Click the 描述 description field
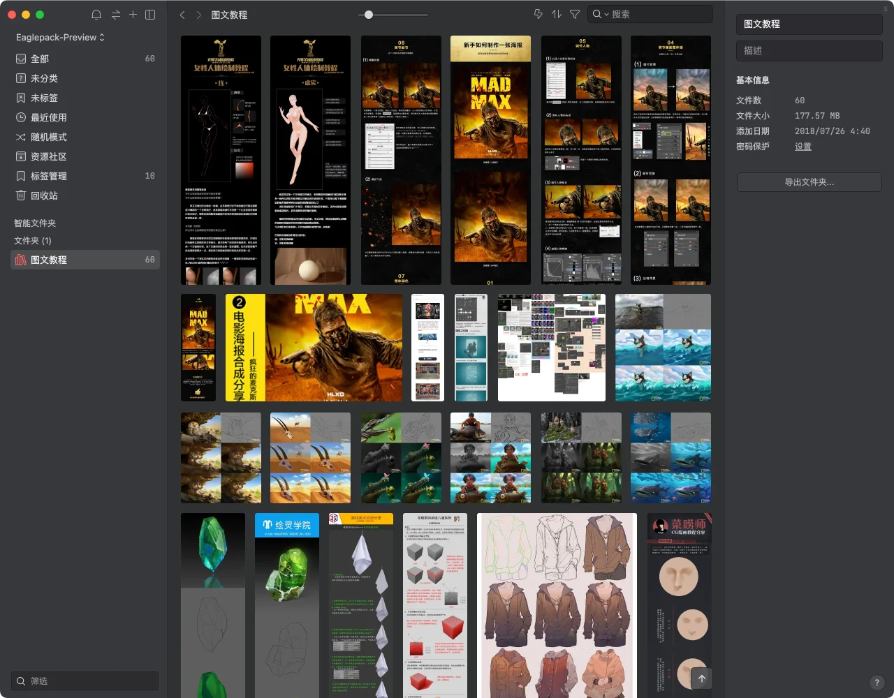Screen dimensions: 894x698 point(809,50)
